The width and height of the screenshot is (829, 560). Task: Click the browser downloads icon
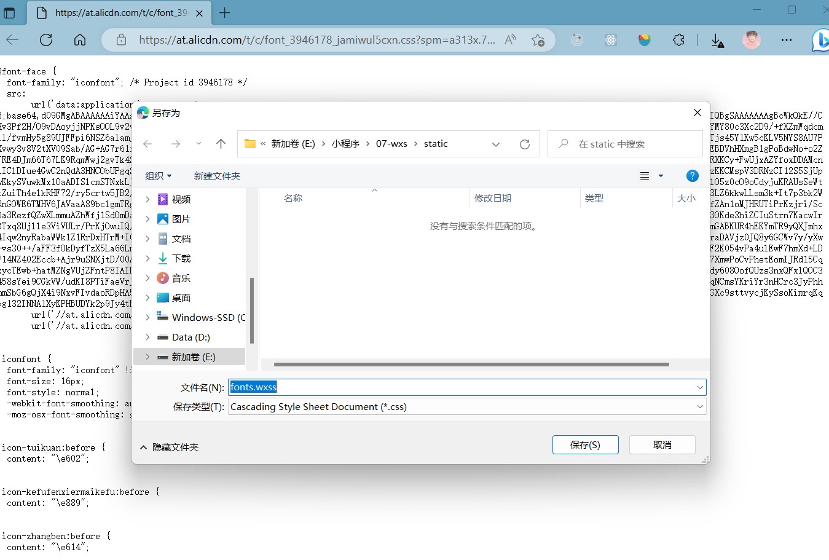coord(717,41)
